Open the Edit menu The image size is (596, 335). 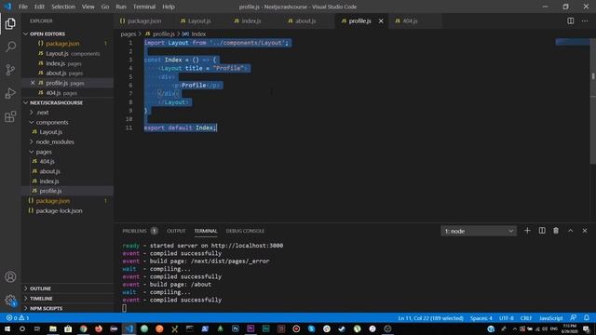tap(39, 7)
